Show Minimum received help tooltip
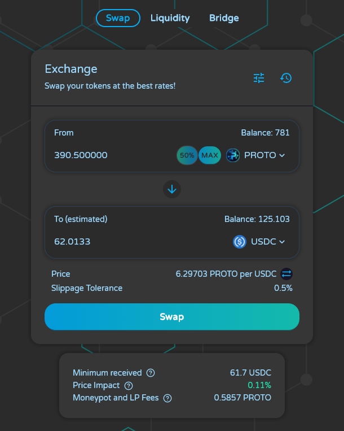344x431 pixels. [x=151, y=373]
